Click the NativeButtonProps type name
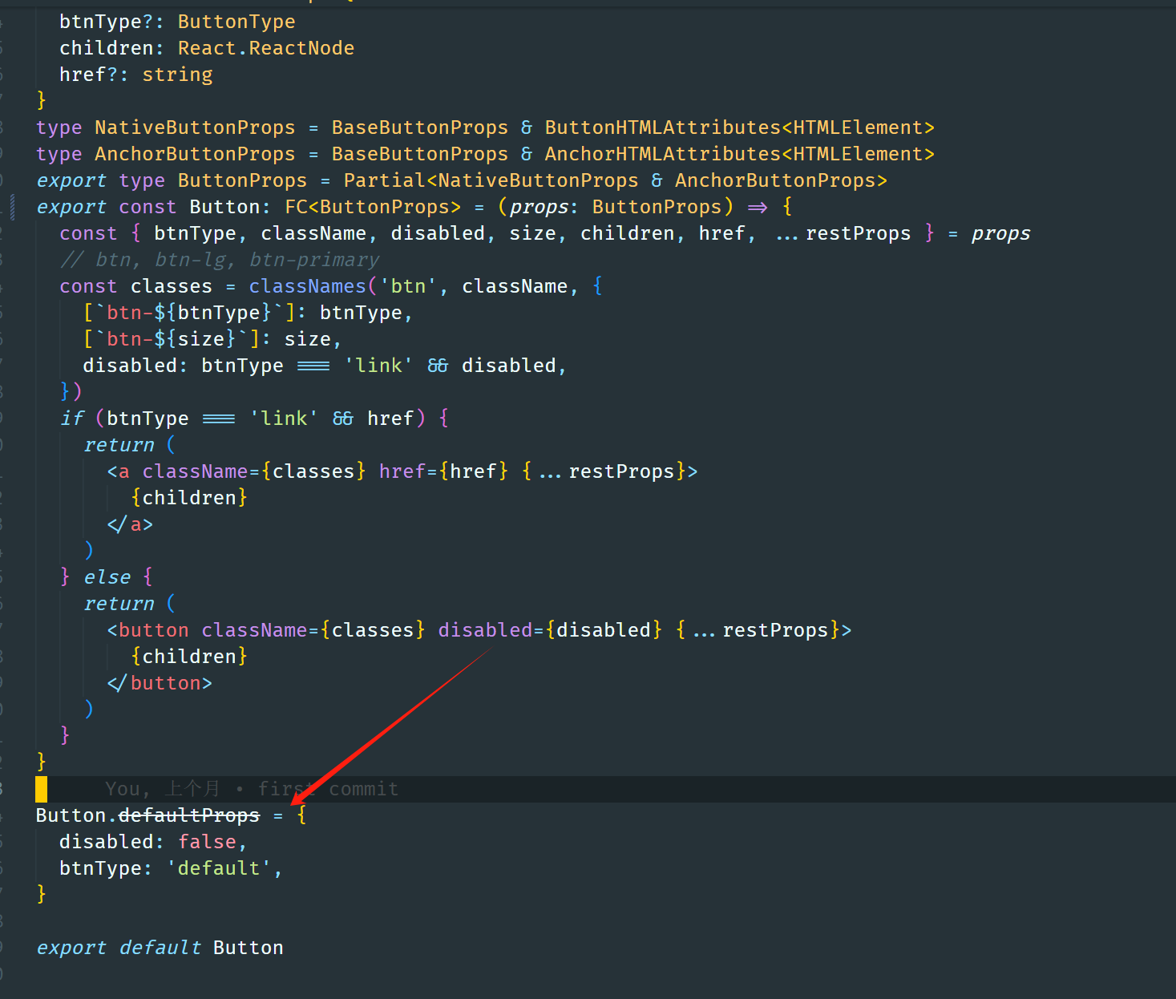This screenshot has width=1176, height=999. tap(195, 127)
